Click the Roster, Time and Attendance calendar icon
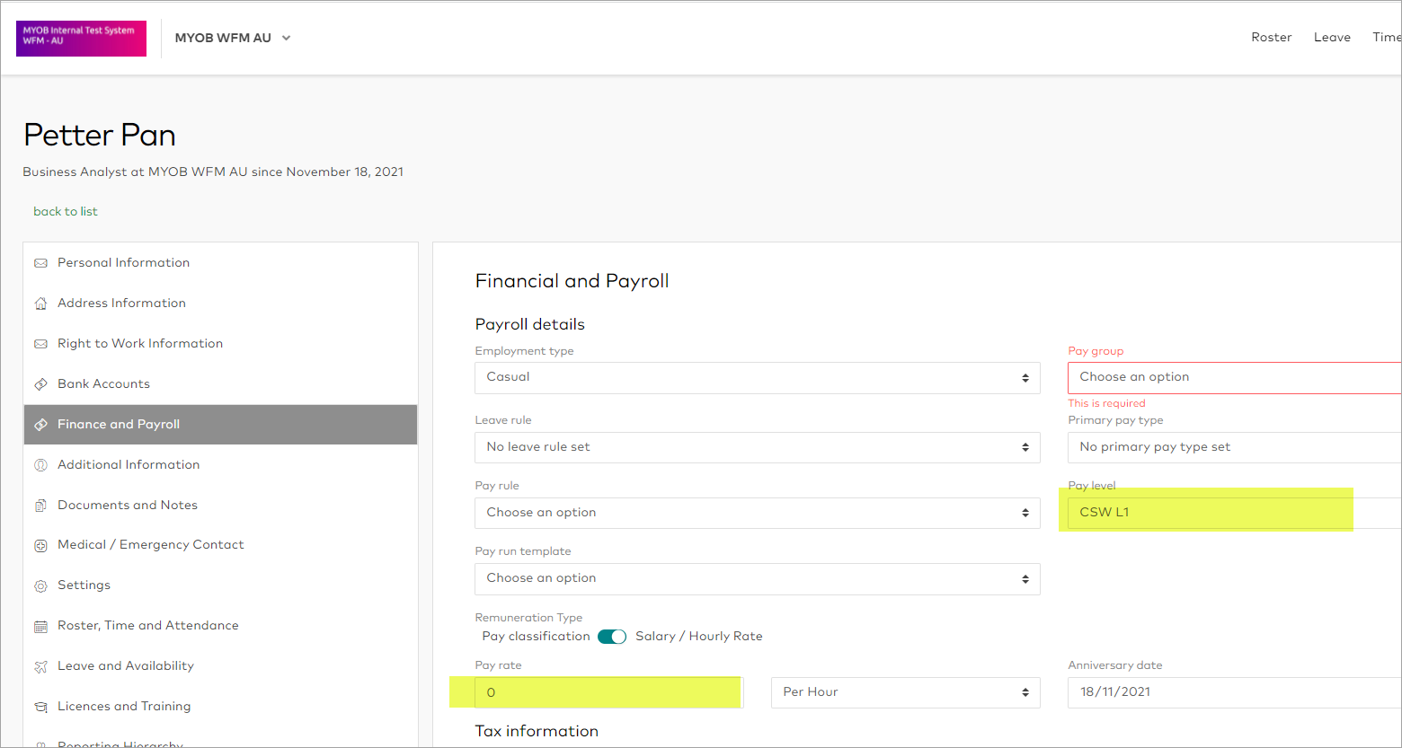Viewport: 1402px width, 748px height. (40, 626)
